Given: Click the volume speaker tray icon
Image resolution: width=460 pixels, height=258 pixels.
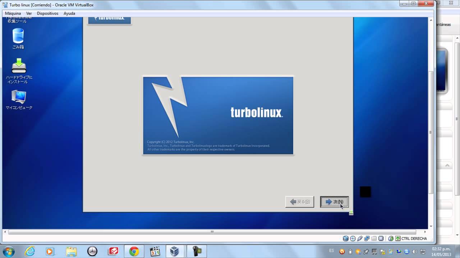Looking at the screenshot, I should click(x=415, y=252).
